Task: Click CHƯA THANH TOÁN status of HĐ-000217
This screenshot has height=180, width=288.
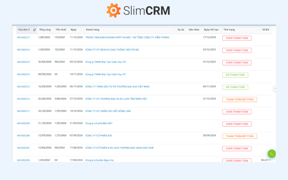Action: point(237,38)
